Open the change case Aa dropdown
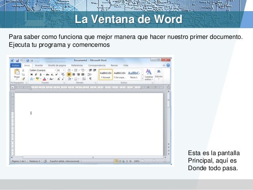Viewport: 253px width, 190px height. (52, 79)
